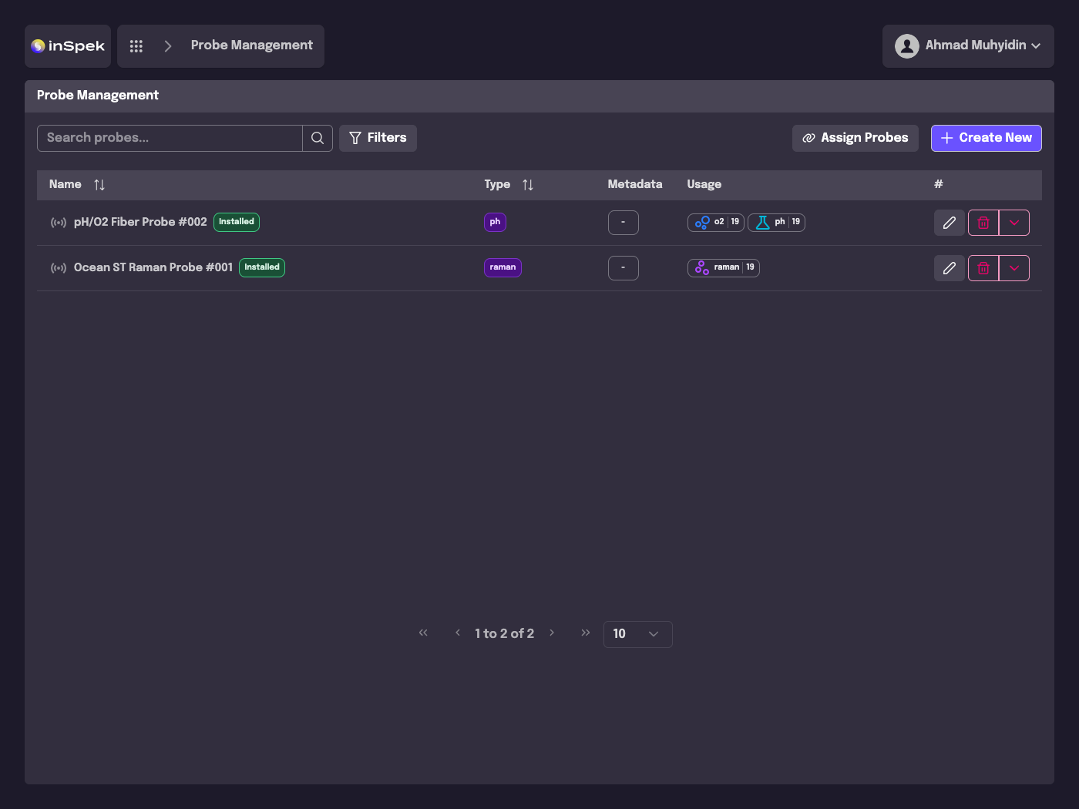Open metadata button for pH/O2 Fiber Probe
Image resolution: width=1079 pixels, height=809 pixels.
pos(624,223)
